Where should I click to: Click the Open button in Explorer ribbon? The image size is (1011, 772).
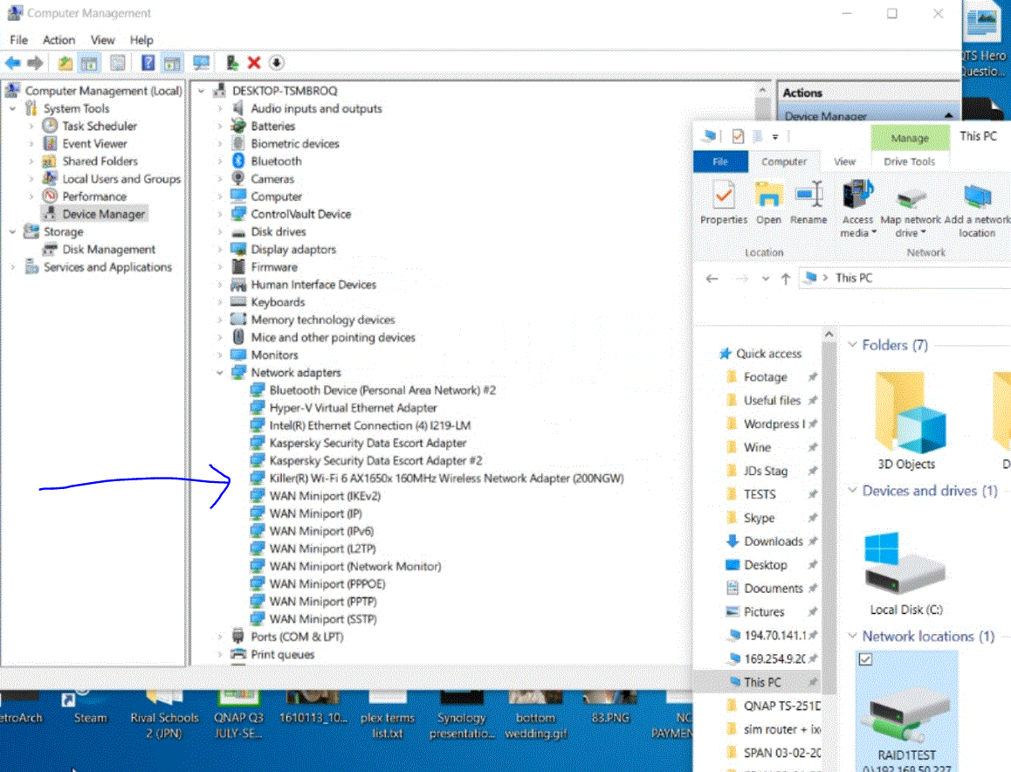tap(768, 203)
